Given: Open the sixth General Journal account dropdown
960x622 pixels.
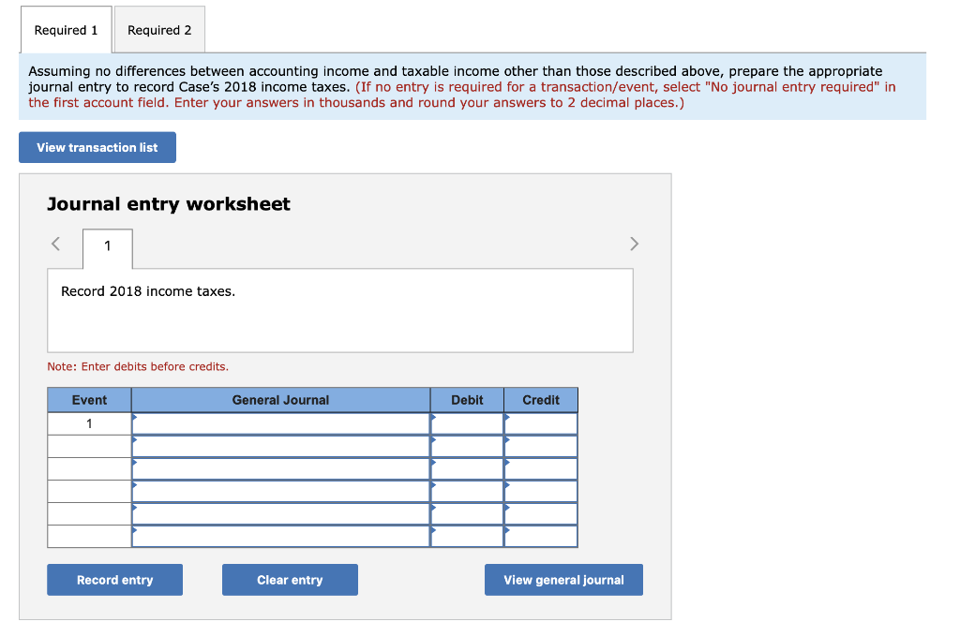Looking at the screenshot, I should (x=281, y=537).
